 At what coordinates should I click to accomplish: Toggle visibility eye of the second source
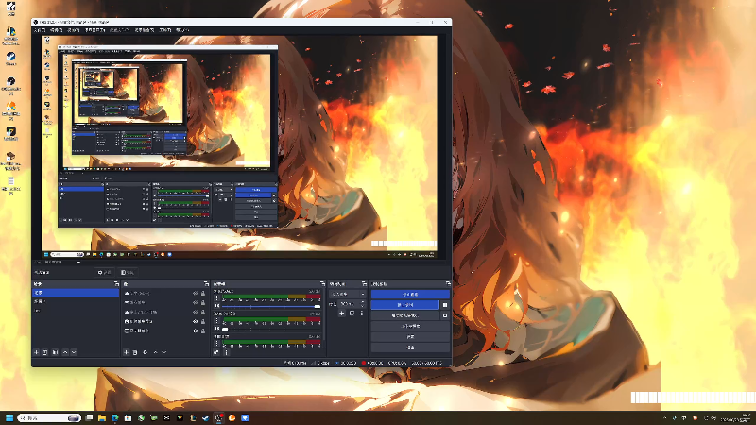tap(196, 302)
